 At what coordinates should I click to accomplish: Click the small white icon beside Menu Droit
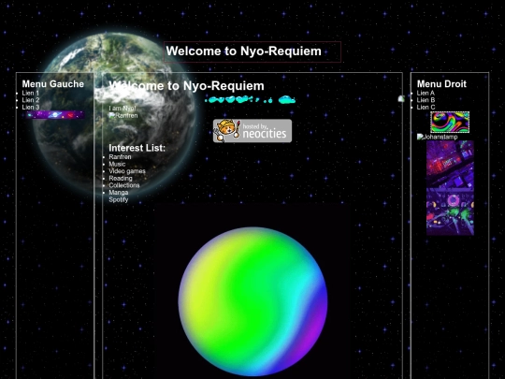click(x=401, y=99)
